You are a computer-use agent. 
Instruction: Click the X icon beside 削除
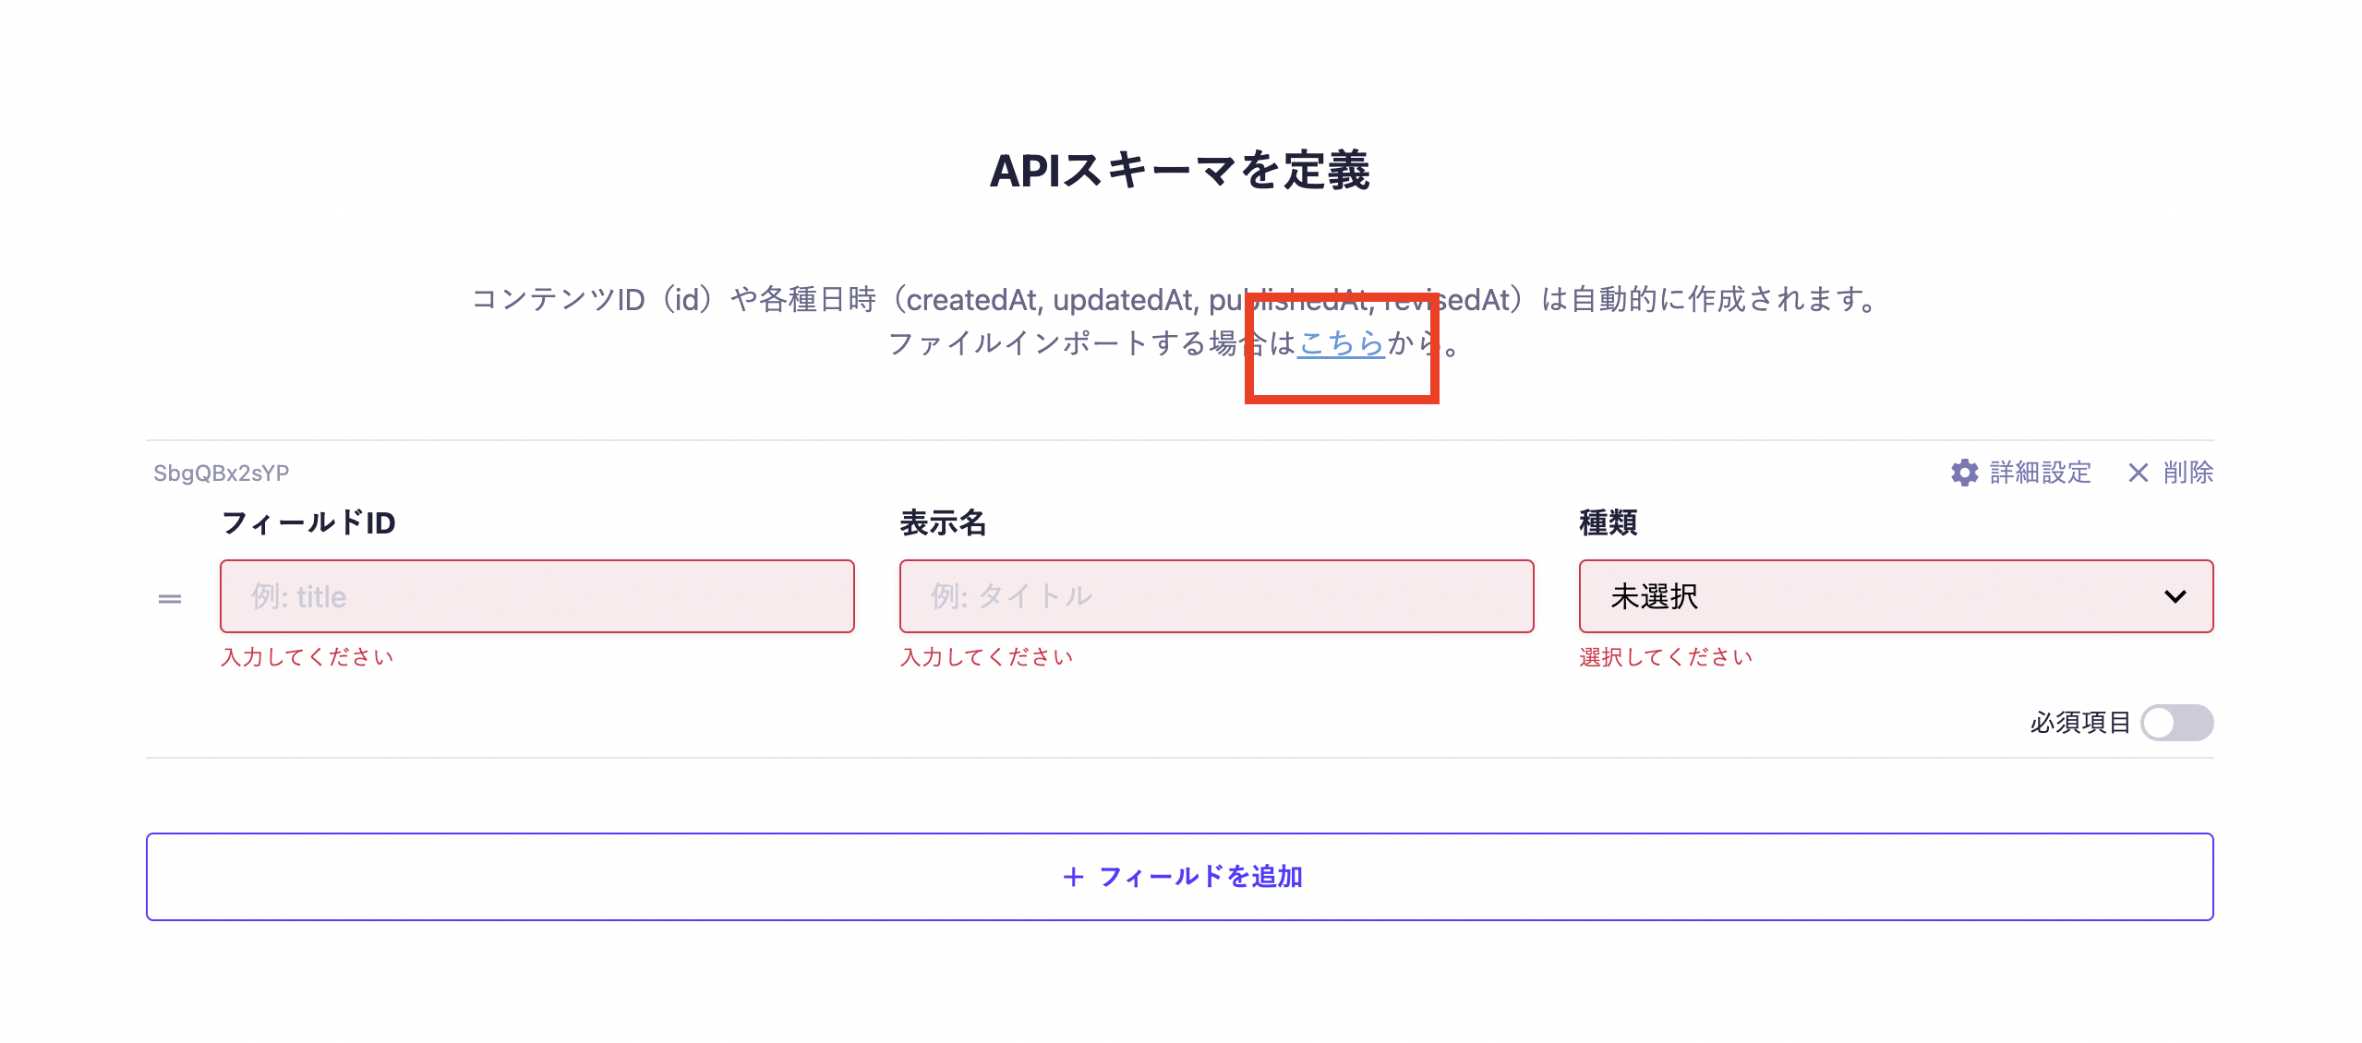click(x=2138, y=473)
